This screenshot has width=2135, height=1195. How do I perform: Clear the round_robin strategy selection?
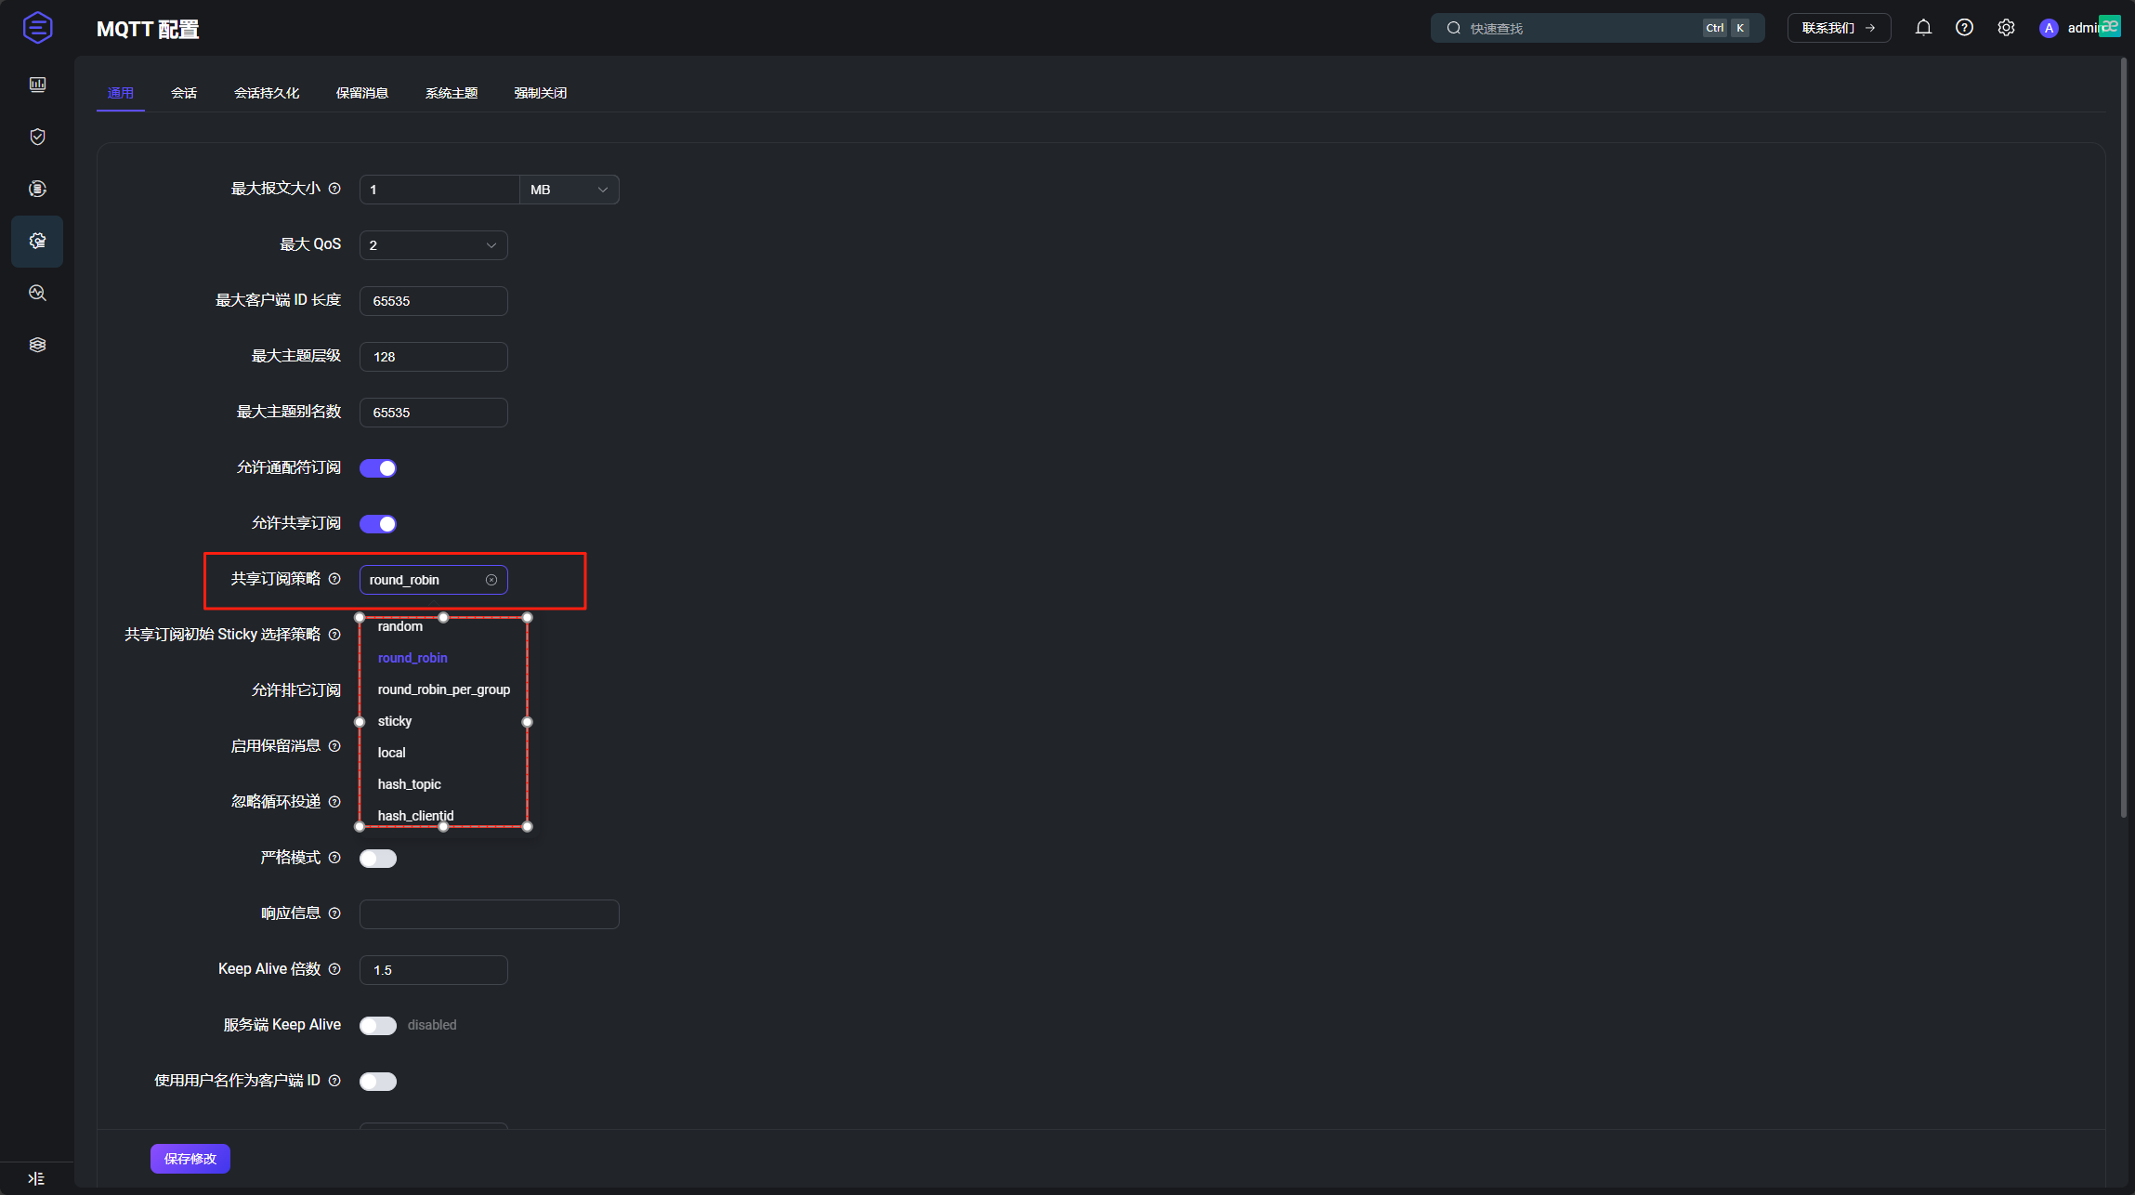coord(491,580)
